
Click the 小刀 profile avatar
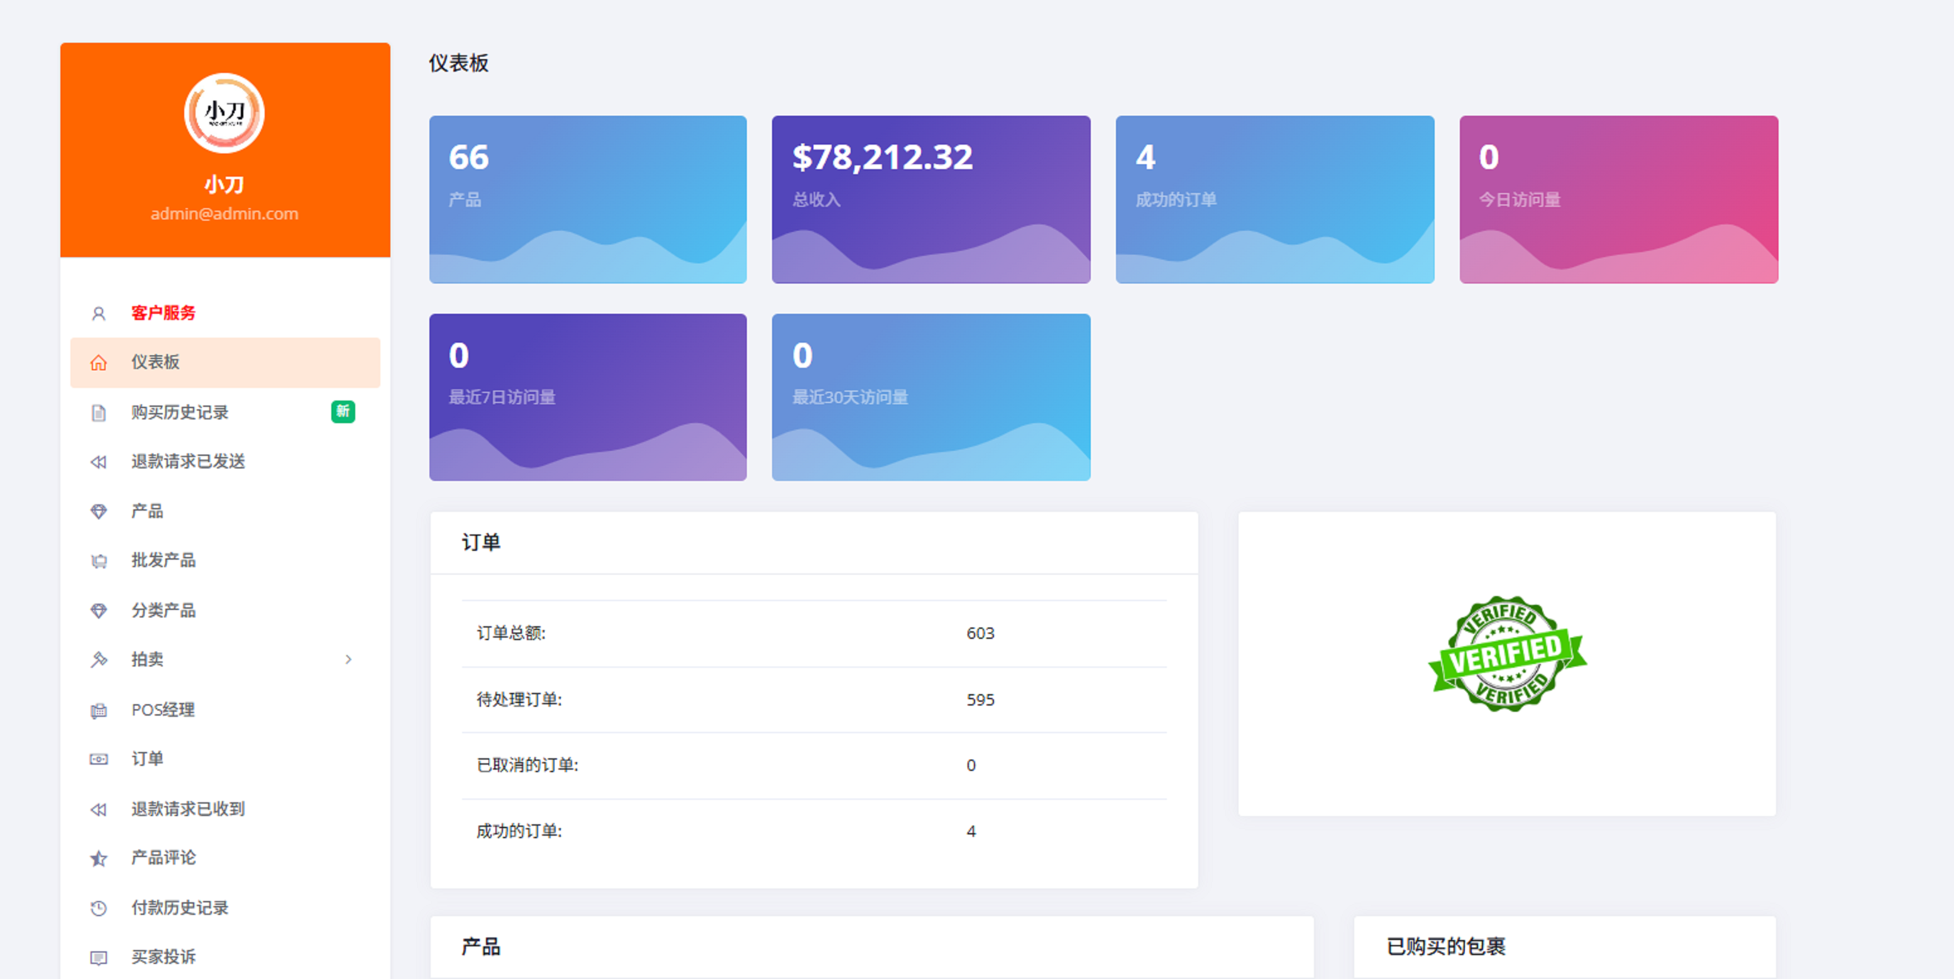pyautogui.click(x=224, y=113)
